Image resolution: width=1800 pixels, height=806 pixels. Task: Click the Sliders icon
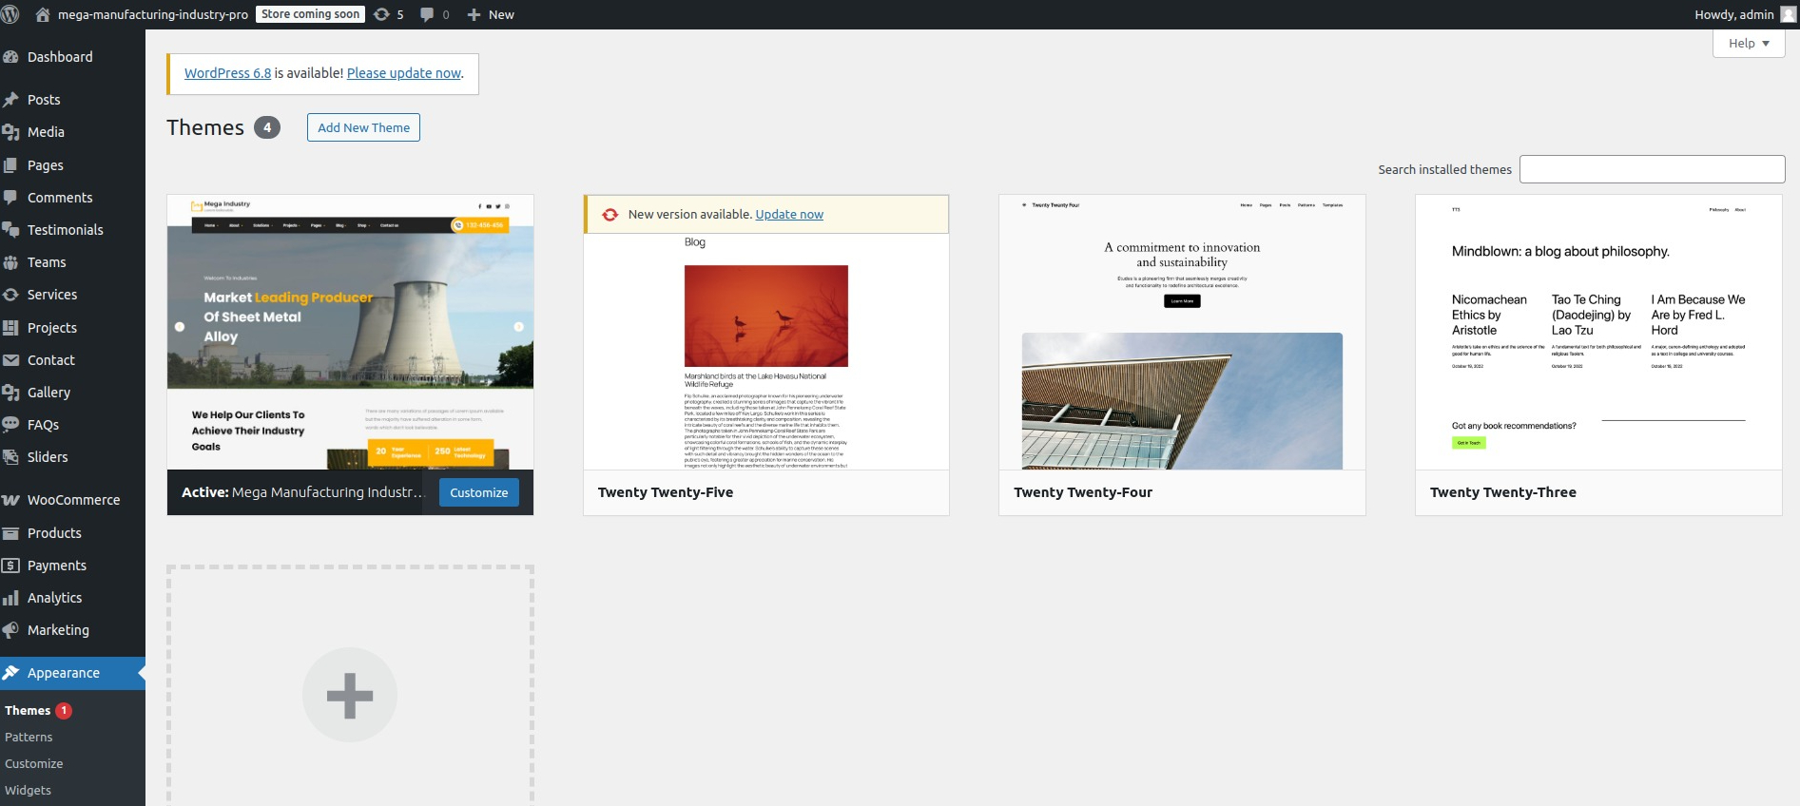click(x=11, y=457)
